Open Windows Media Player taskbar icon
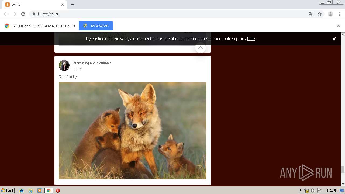The height and width of the screenshot is (194, 345). point(40,190)
